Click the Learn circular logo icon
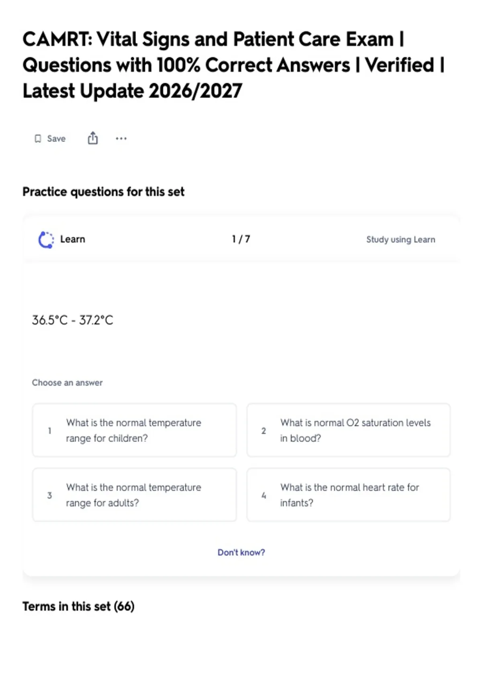The image size is (482, 683). click(x=46, y=240)
